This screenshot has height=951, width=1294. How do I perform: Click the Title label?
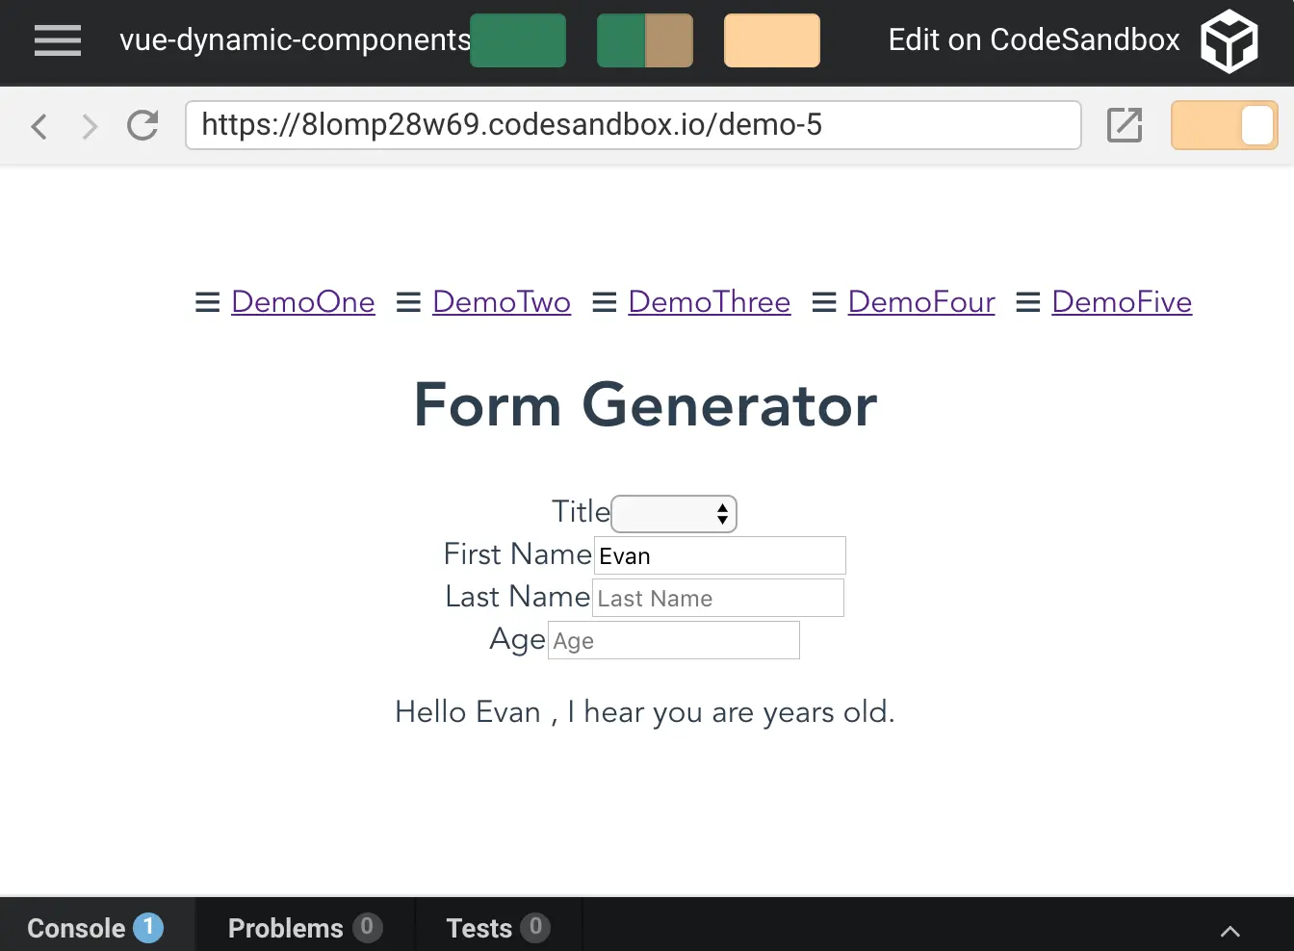[x=581, y=512]
